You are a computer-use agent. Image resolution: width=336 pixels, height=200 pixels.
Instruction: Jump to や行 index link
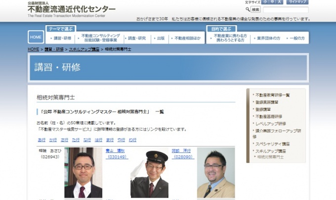click(x=121, y=140)
